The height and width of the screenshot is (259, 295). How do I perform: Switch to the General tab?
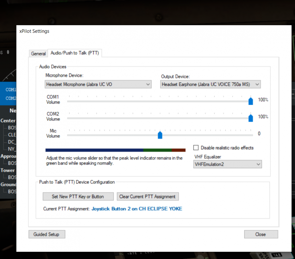click(x=38, y=54)
